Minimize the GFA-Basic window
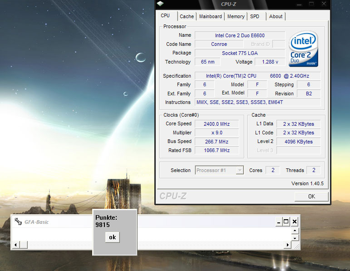Viewport: 350px width, 271px height. point(278,222)
